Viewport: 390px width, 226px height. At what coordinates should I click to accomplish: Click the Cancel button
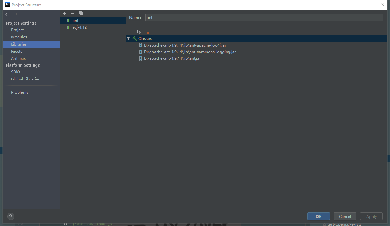[x=345, y=216]
